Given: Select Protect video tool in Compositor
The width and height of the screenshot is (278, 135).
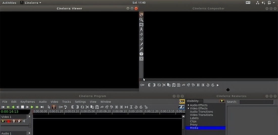Looking at the screenshot, I should pos(141,15).
